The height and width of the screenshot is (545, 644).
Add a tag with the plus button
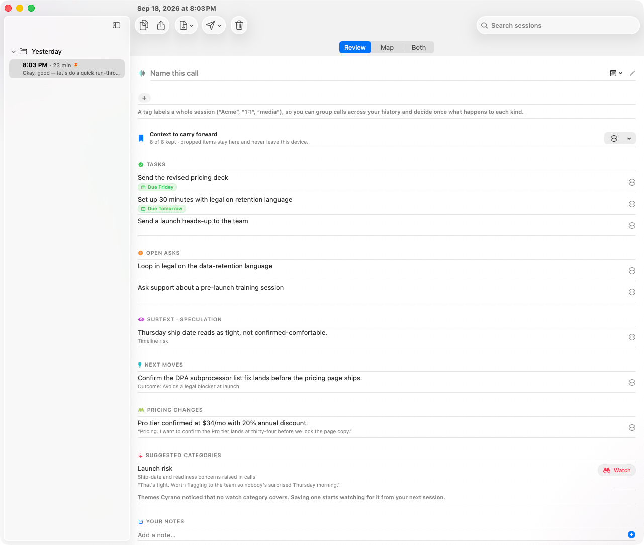[x=144, y=98]
